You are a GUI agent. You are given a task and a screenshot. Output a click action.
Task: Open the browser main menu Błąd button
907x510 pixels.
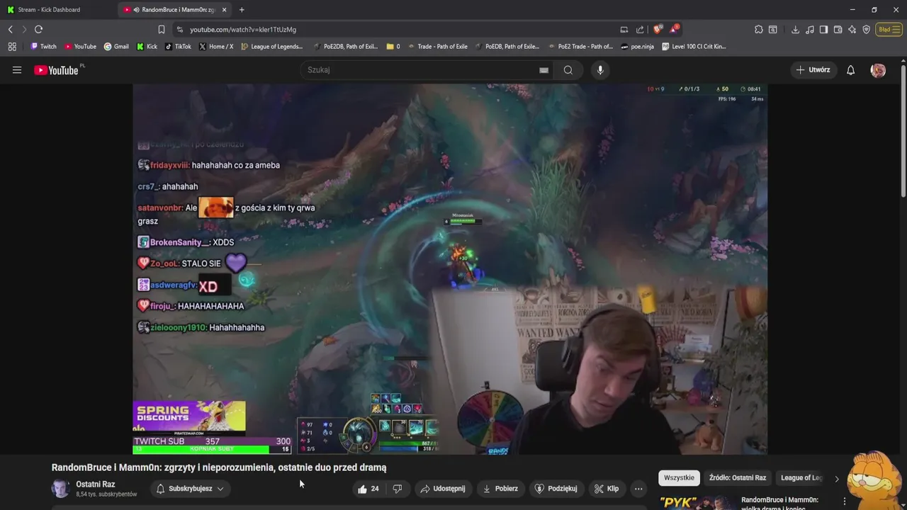tap(888, 30)
